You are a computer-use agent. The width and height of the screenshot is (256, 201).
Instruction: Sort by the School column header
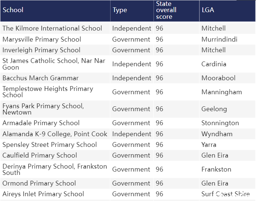[x=55, y=11]
